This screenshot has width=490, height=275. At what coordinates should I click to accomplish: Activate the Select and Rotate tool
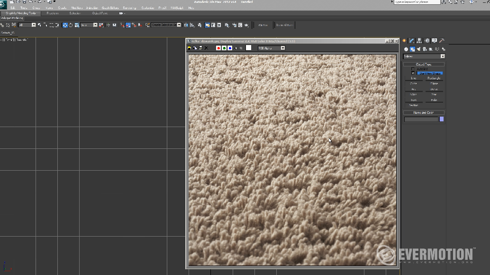tap(71, 25)
